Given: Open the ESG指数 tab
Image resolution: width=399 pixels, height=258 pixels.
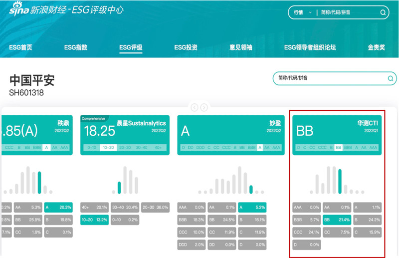Looking at the screenshot, I should 76,47.
